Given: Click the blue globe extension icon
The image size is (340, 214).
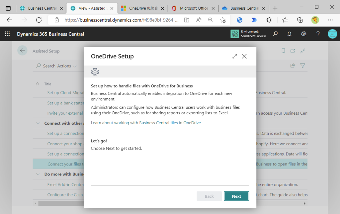Looking at the screenshot, I should (x=239, y=20).
